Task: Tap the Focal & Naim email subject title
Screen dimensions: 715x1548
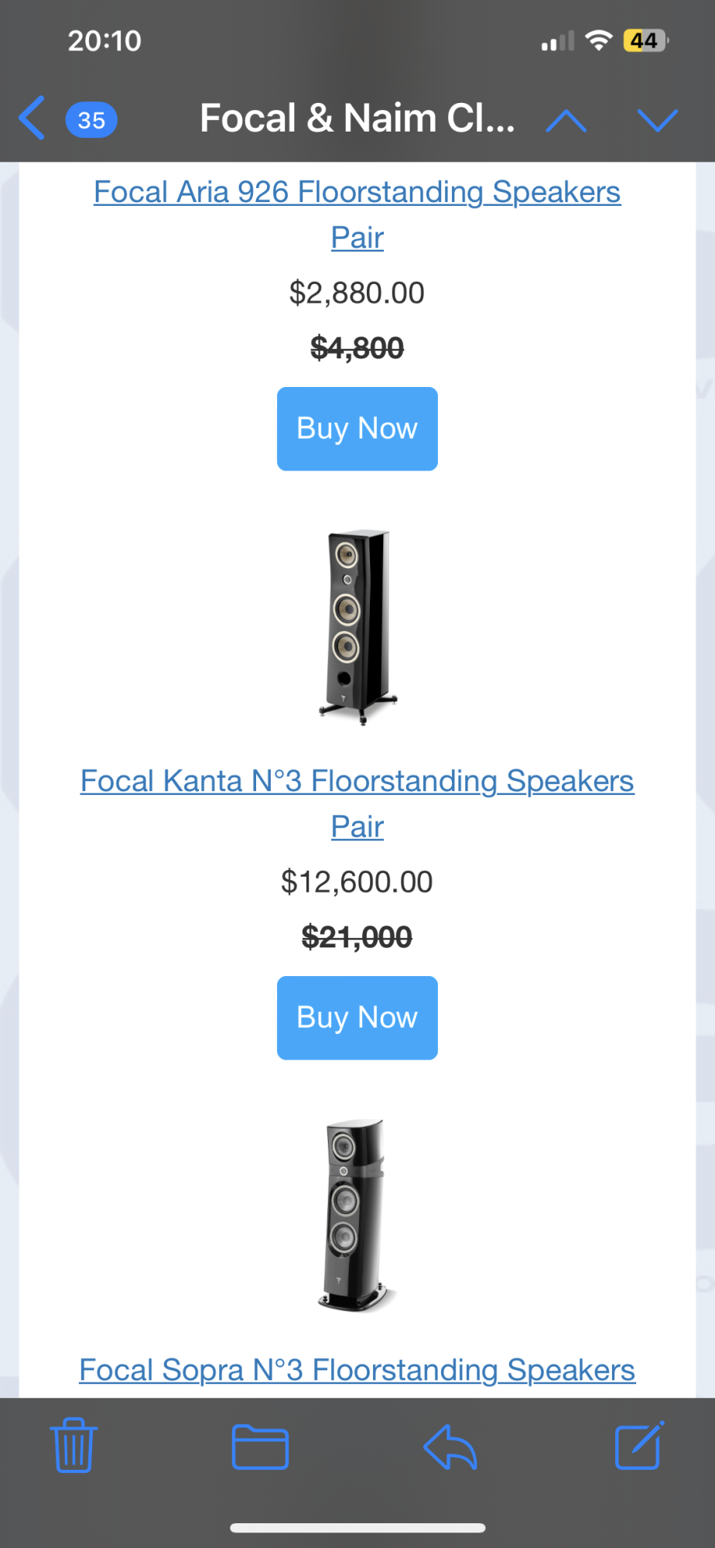Action: [x=357, y=118]
